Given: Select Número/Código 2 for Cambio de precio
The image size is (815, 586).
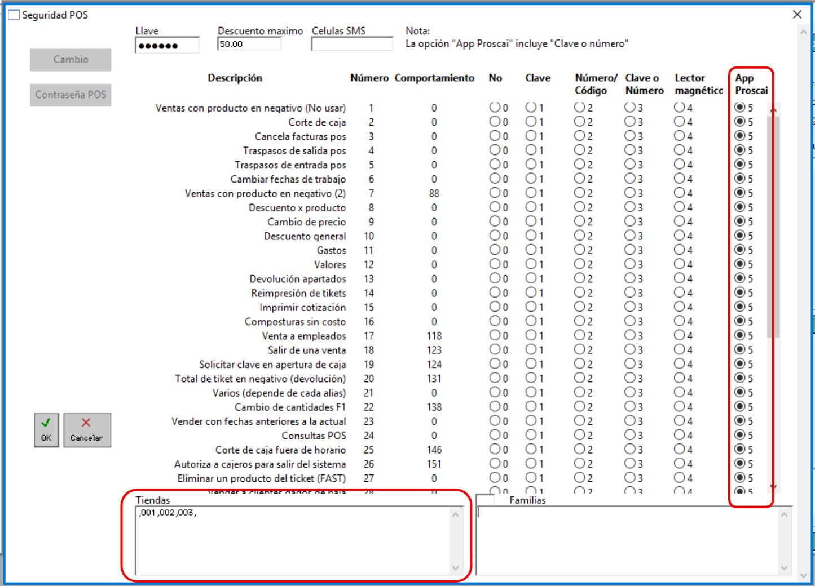Looking at the screenshot, I should (x=580, y=221).
